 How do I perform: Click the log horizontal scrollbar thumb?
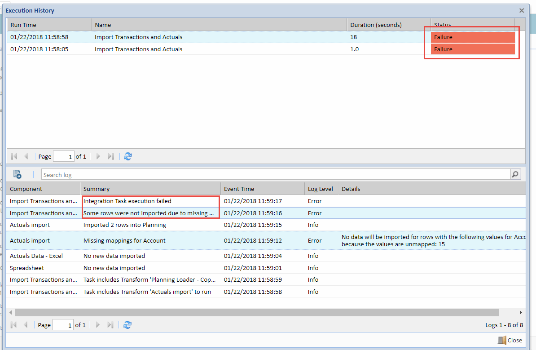point(257,312)
